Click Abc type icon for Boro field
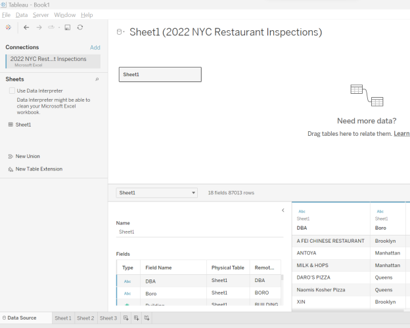This screenshot has width=410, height=328. coord(127,293)
